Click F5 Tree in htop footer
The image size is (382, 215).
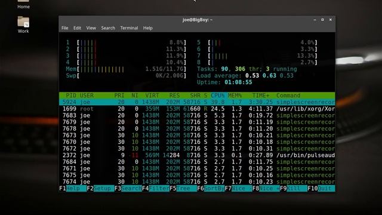click(183, 189)
